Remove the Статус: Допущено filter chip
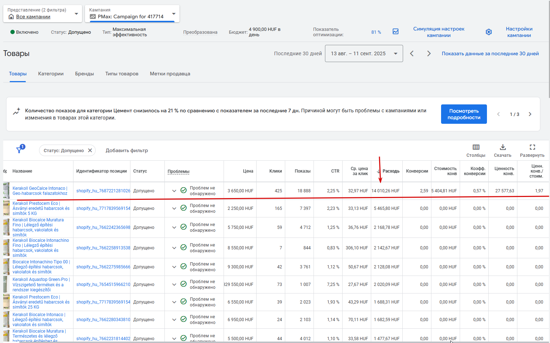Viewport: 550px width, 343px height. point(90,150)
